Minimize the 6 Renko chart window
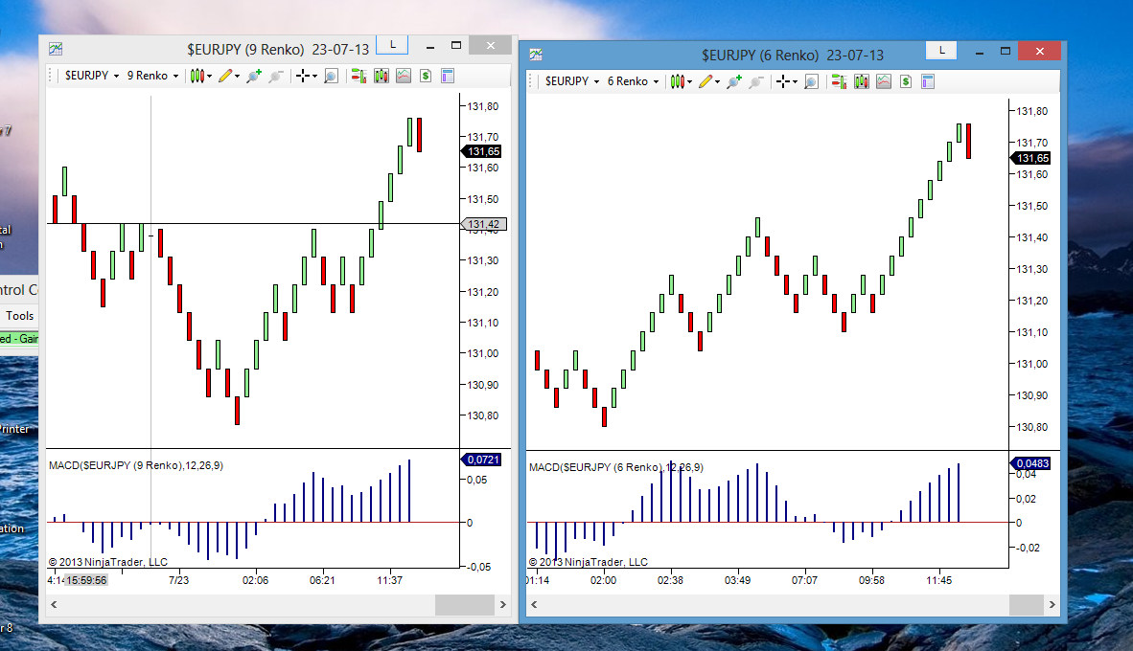This screenshot has height=651, width=1133. pos(979,52)
